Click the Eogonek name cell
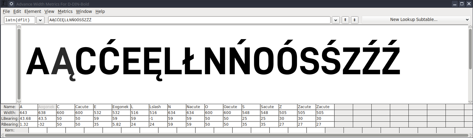Image resolution: width=473 pixels, height=138 pixels. click(x=121, y=107)
